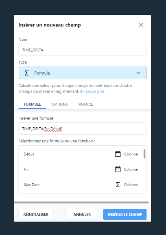Switch to the AVANCÉ tab
Image resolution: width=166 pixels, height=235 pixels.
coord(86,104)
